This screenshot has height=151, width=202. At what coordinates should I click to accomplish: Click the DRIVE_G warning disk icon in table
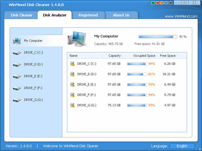click(72, 105)
